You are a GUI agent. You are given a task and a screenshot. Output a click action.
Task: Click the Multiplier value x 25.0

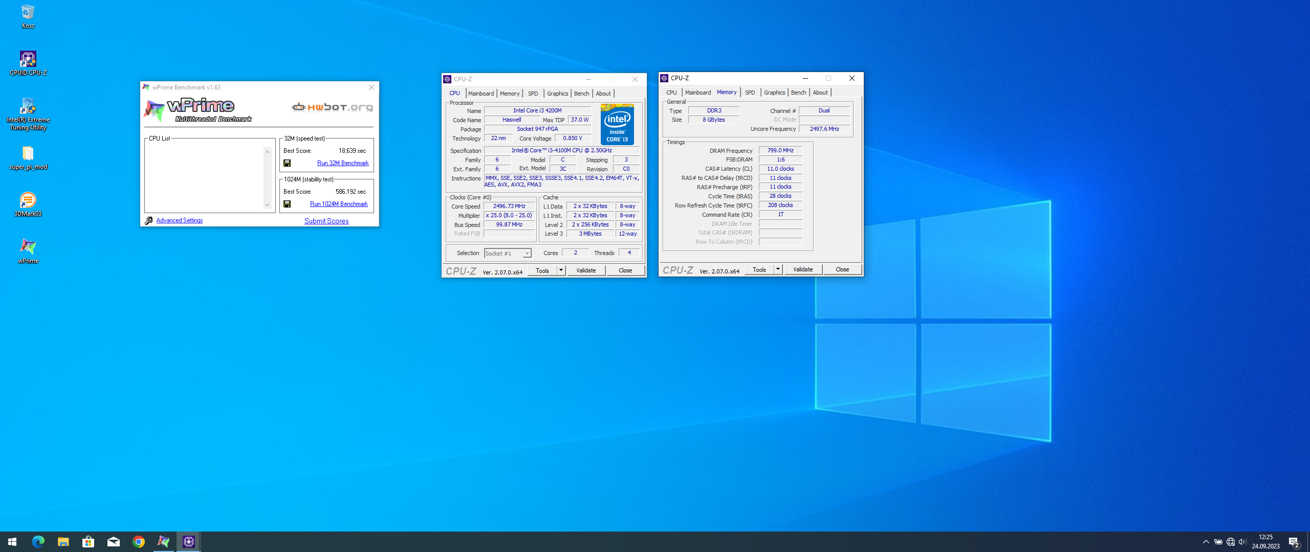509,215
